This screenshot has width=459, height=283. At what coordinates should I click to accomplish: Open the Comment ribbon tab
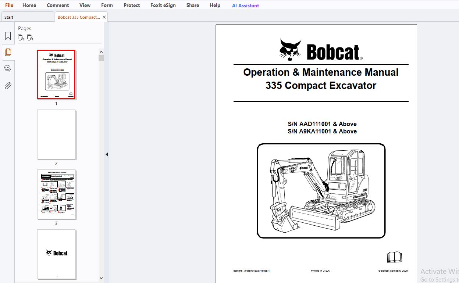point(58,5)
